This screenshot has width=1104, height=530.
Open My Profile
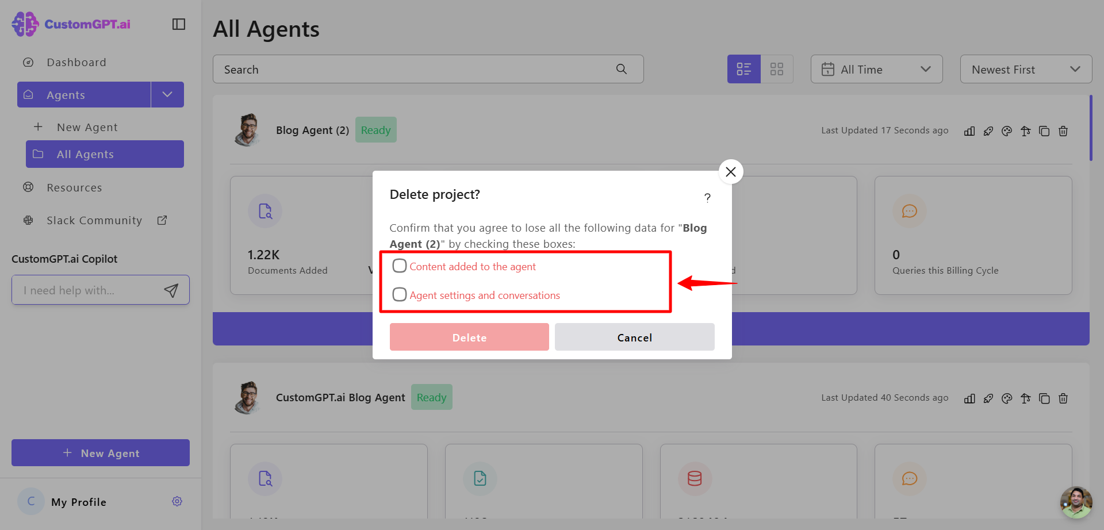tap(79, 502)
